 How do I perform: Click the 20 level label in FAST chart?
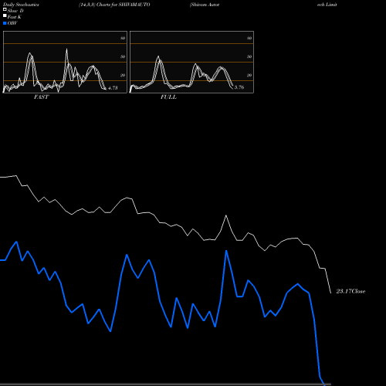click(x=123, y=75)
